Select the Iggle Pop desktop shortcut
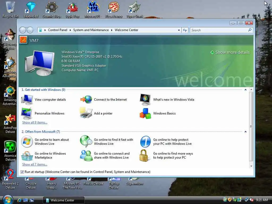Screen dimensions: 272x204 click(72, 9)
